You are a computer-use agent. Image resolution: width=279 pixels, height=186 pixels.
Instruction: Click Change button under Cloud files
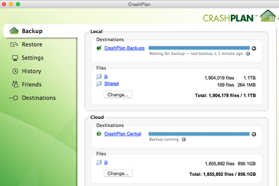118,173
